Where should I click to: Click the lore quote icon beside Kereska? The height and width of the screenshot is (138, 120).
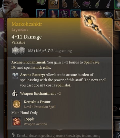pos(14,135)
